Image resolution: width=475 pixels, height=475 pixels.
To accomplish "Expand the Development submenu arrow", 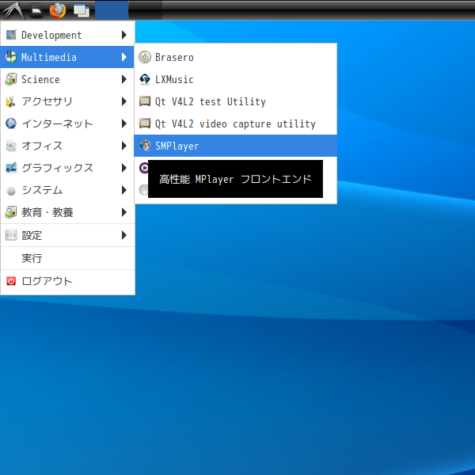I will click(124, 35).
